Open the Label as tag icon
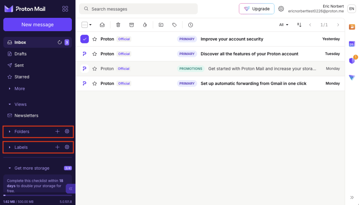Screen dimensions: 359x205 pyautogui.click(x=175, y=25)
